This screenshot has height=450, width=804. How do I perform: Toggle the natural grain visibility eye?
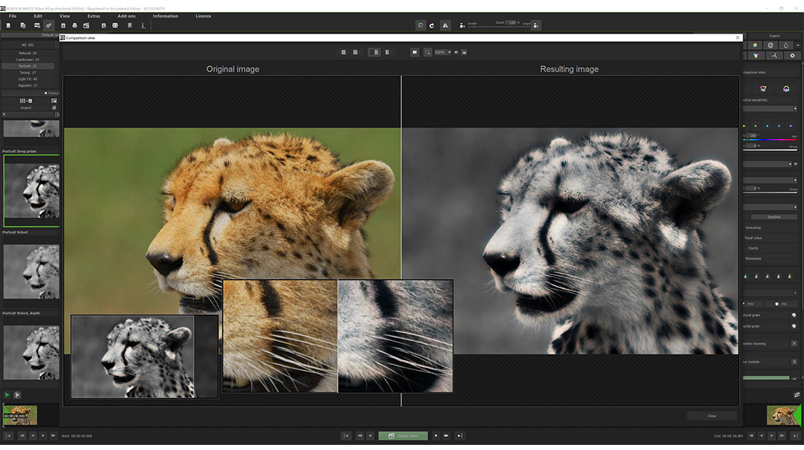(x=794, y=315)
